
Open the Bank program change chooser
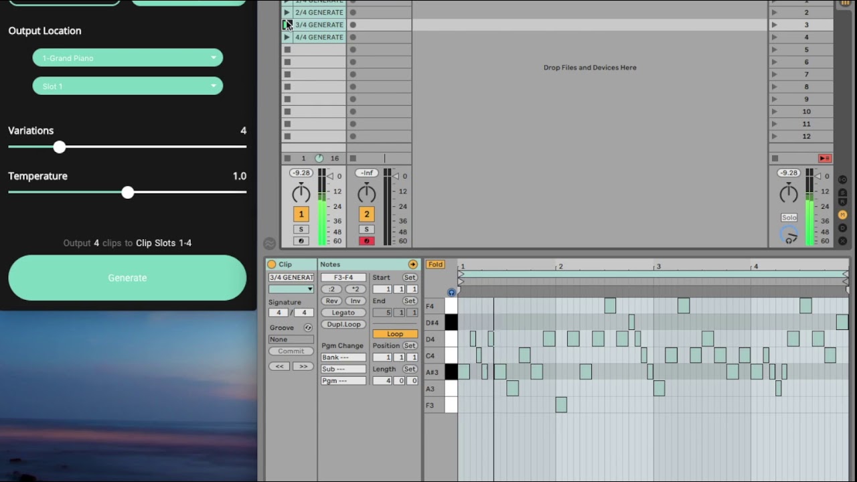(x=343, y=357)
